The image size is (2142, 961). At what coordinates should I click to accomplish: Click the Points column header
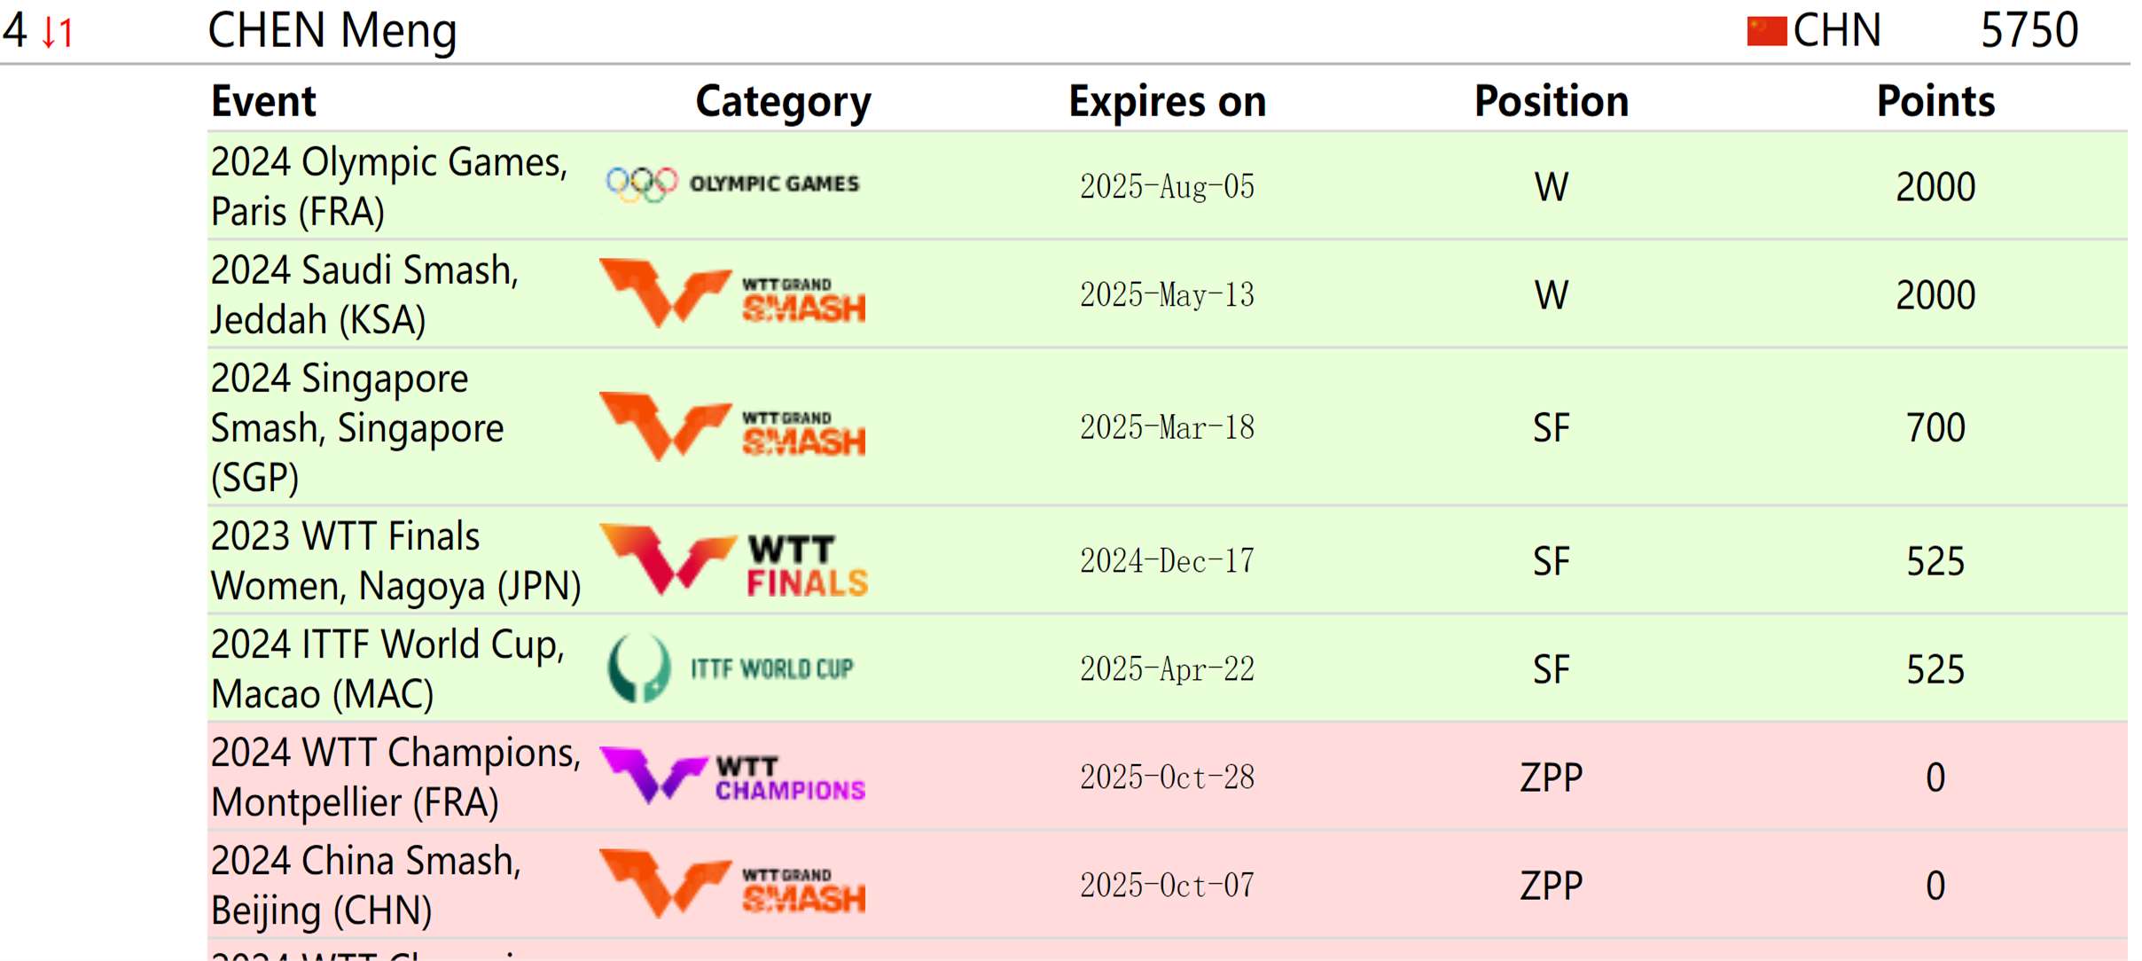coord(1935,101)
